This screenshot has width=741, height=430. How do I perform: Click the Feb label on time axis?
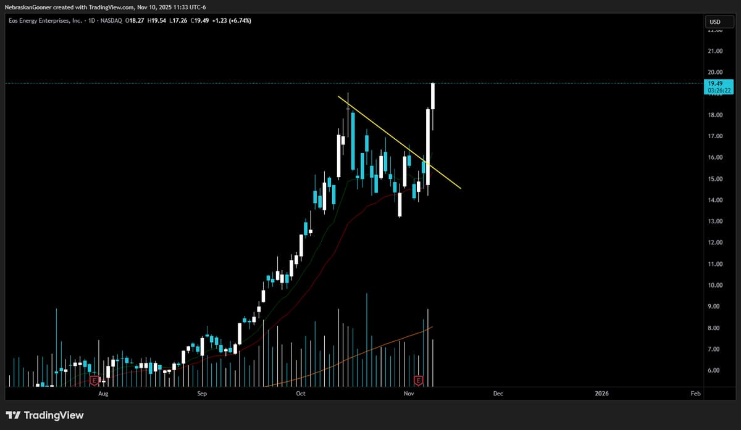[695, 393]
